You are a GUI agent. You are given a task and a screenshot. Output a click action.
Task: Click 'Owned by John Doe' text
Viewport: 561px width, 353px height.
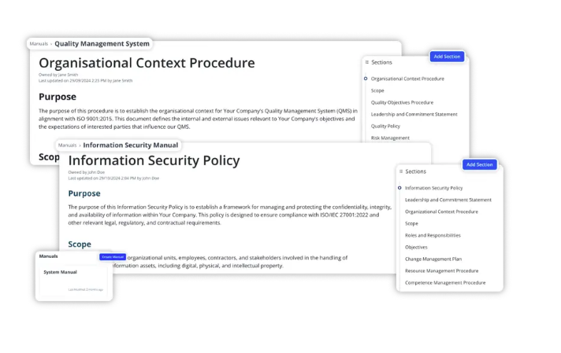point(86,172)
